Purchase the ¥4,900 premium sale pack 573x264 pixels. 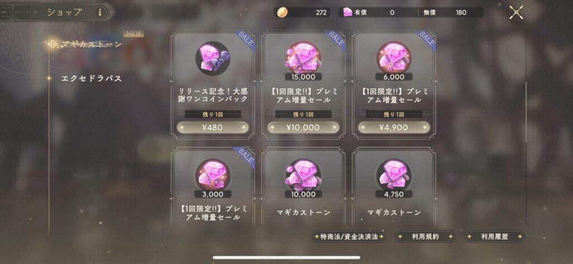tap(394, 128)
